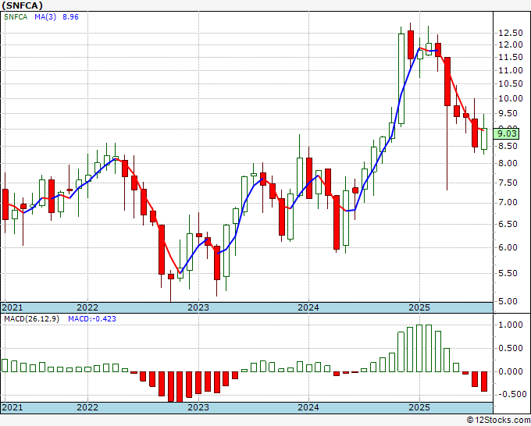Viewport: 531px width, 426px height.
Task: Select the moving average value 8.96
Action: [x=70, y=17]
